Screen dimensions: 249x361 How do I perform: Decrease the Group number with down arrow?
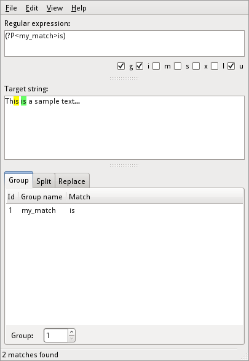(x=71, y=338)
